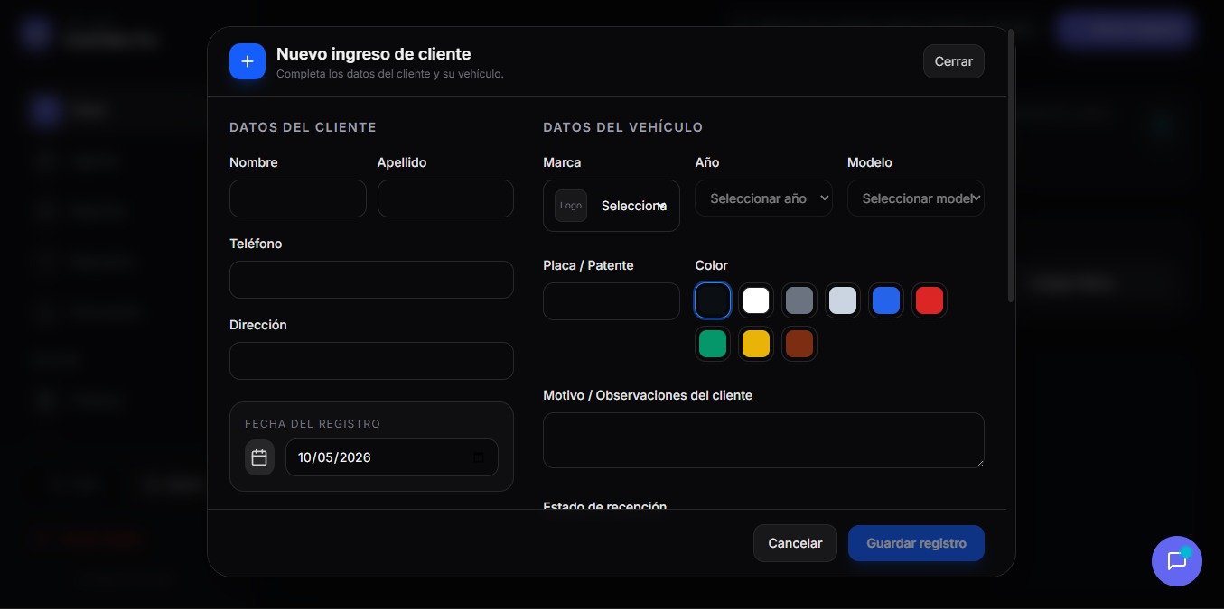Click the Cancelar button
The width and height of the screenshot is (1224, 609).
point(795,543)
